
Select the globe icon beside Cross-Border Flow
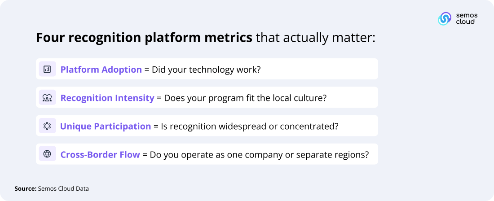click(47, 154)
